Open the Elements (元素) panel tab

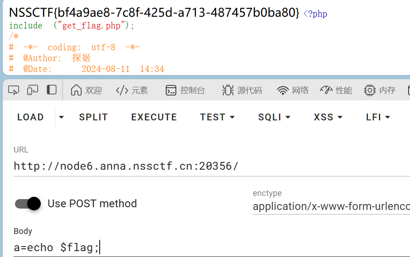click(132, 90)
